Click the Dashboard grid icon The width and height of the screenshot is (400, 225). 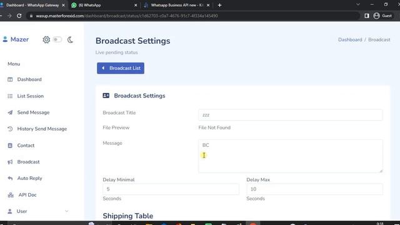click(x=10, y=79)
